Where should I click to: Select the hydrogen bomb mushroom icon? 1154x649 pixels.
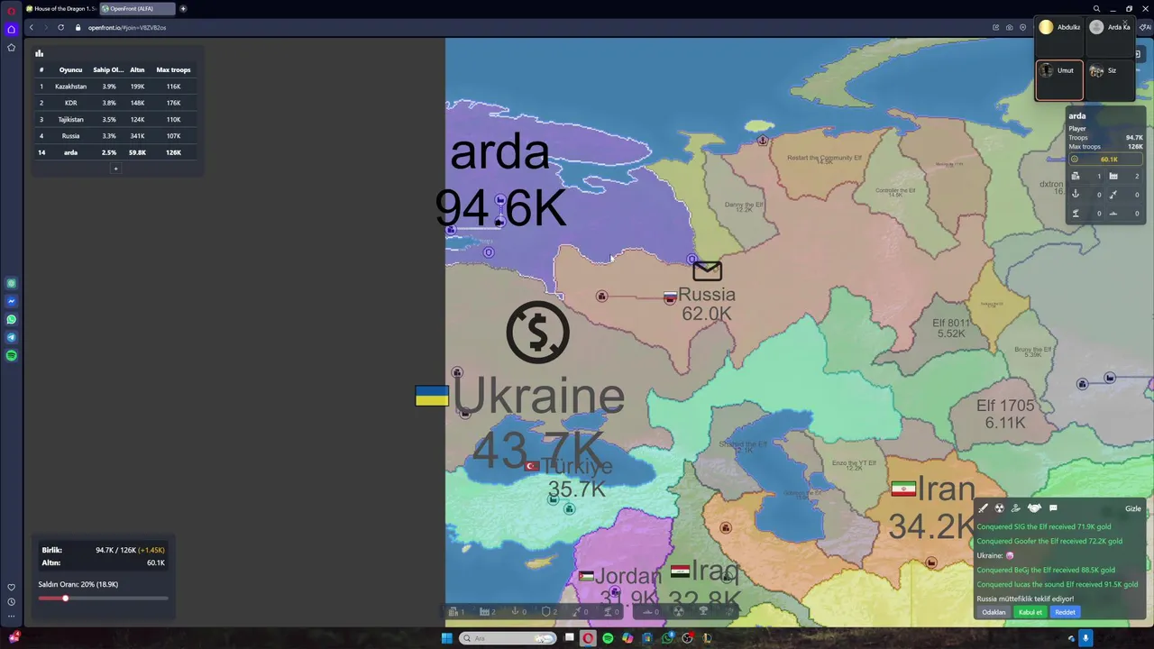[x=704, y=611]
